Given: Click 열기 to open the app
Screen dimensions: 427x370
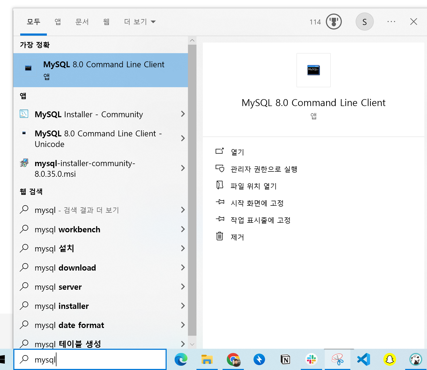Looking at the screenshot, I should pos(237,152).
